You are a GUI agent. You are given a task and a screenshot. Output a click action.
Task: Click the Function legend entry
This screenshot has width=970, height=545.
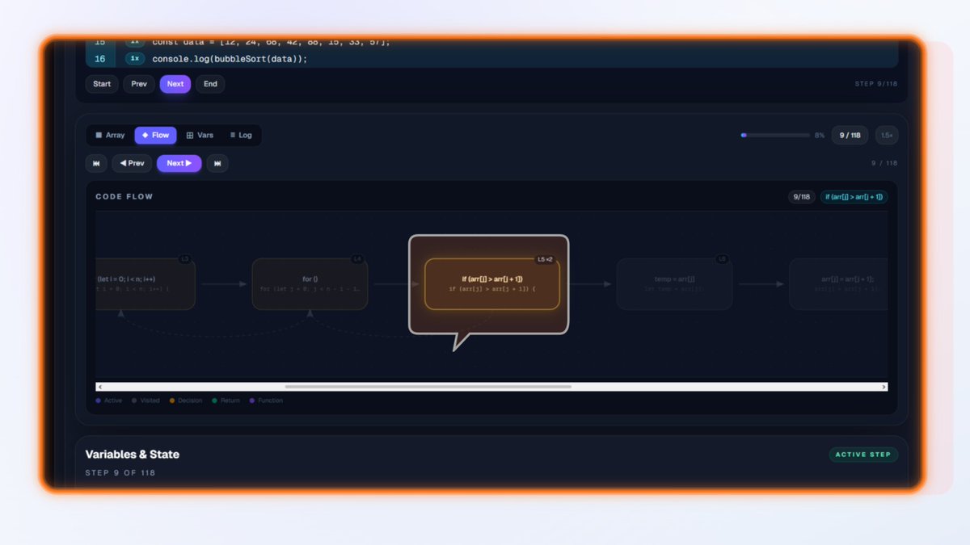tap(266, 400)
